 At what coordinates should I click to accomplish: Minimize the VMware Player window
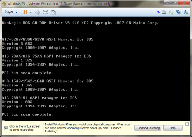click(167, 3)
